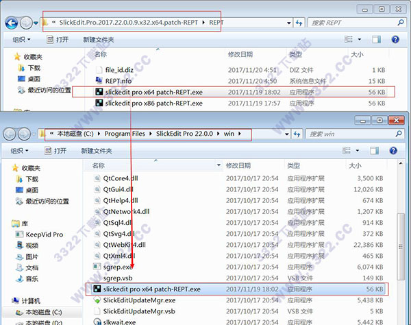Click 新建文件夹 in win window
This screenshot has height=325, width=411.
(x=97, y=151)
